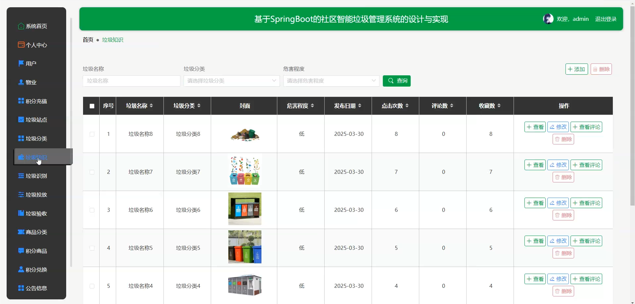
Task: Click the 个人中心 card icon
Action: click(x=21, y=45)
